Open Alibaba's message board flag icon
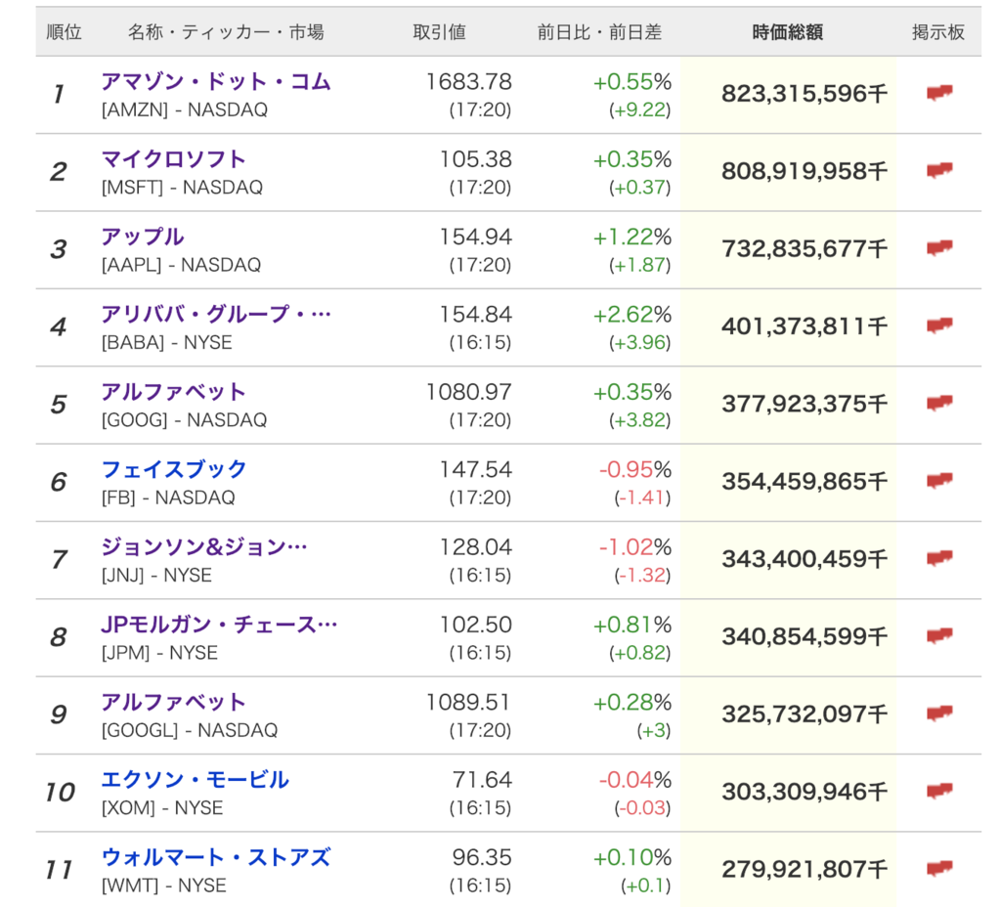 (x=939, y=325)
